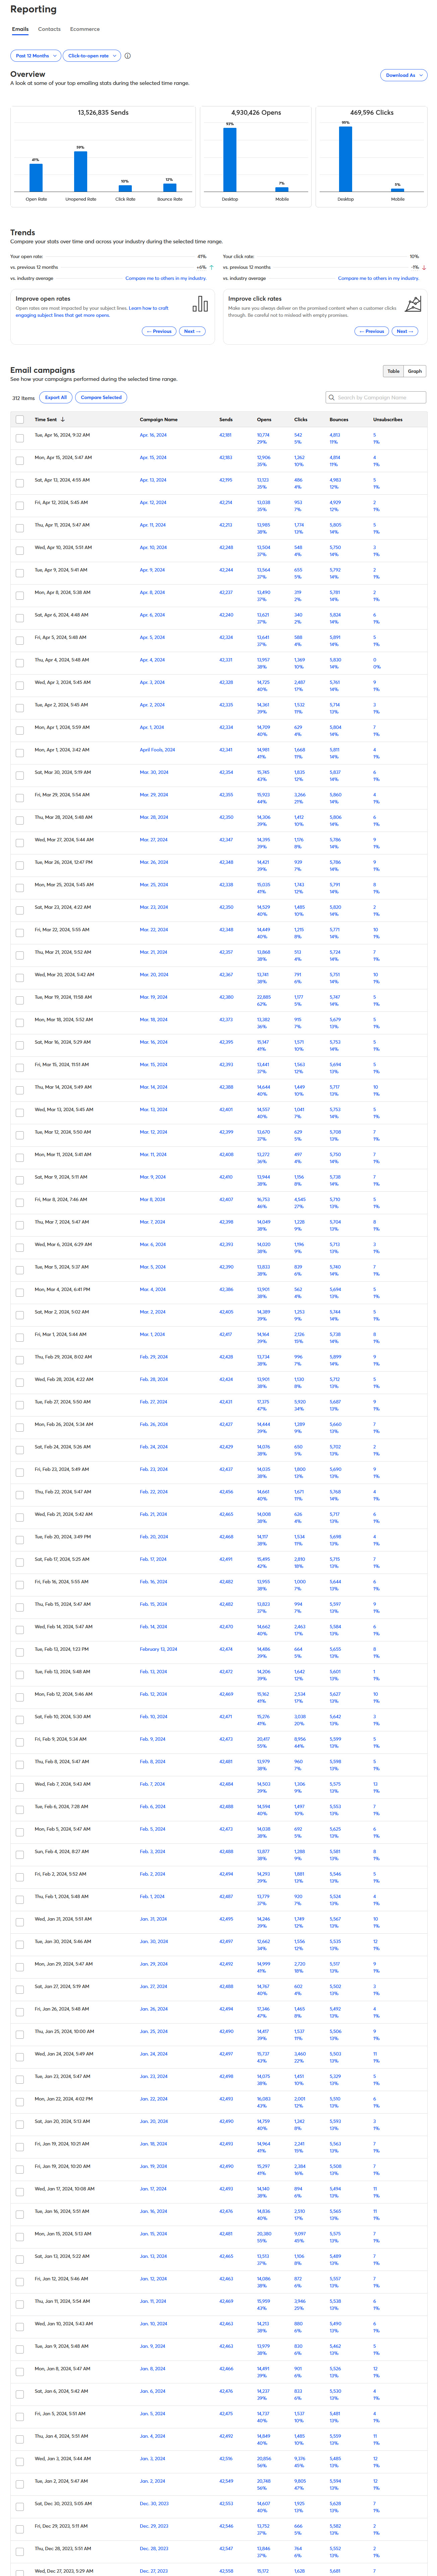Screen dimensions: 437x2576
Task: Click the Compare Selected button
Action: click(x=101, y=397)
